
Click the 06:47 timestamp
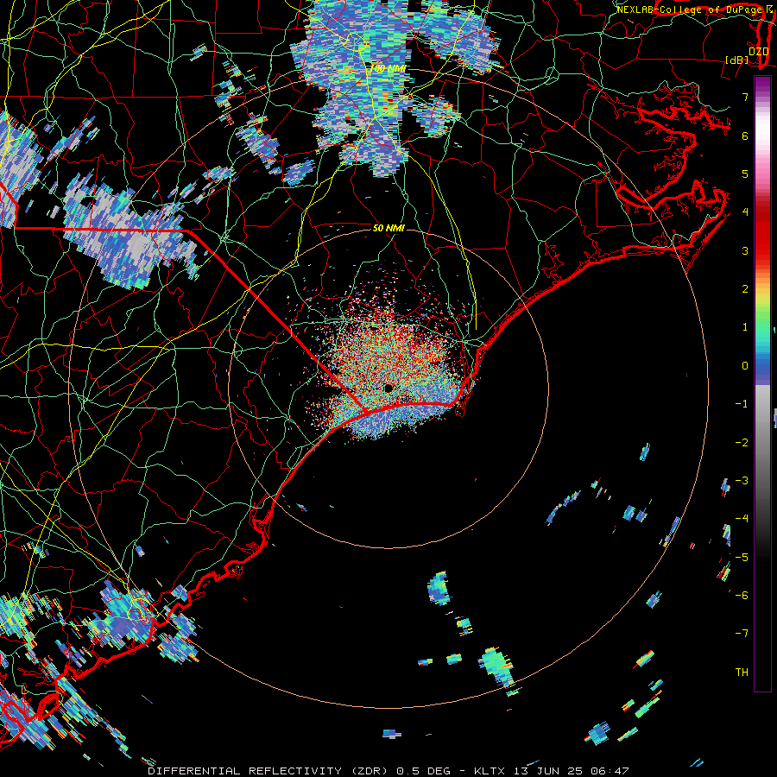click(x=612, y=771)
